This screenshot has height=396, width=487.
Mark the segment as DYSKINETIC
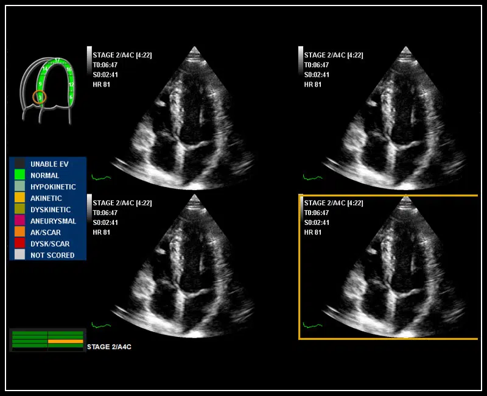tap(20, 210)
